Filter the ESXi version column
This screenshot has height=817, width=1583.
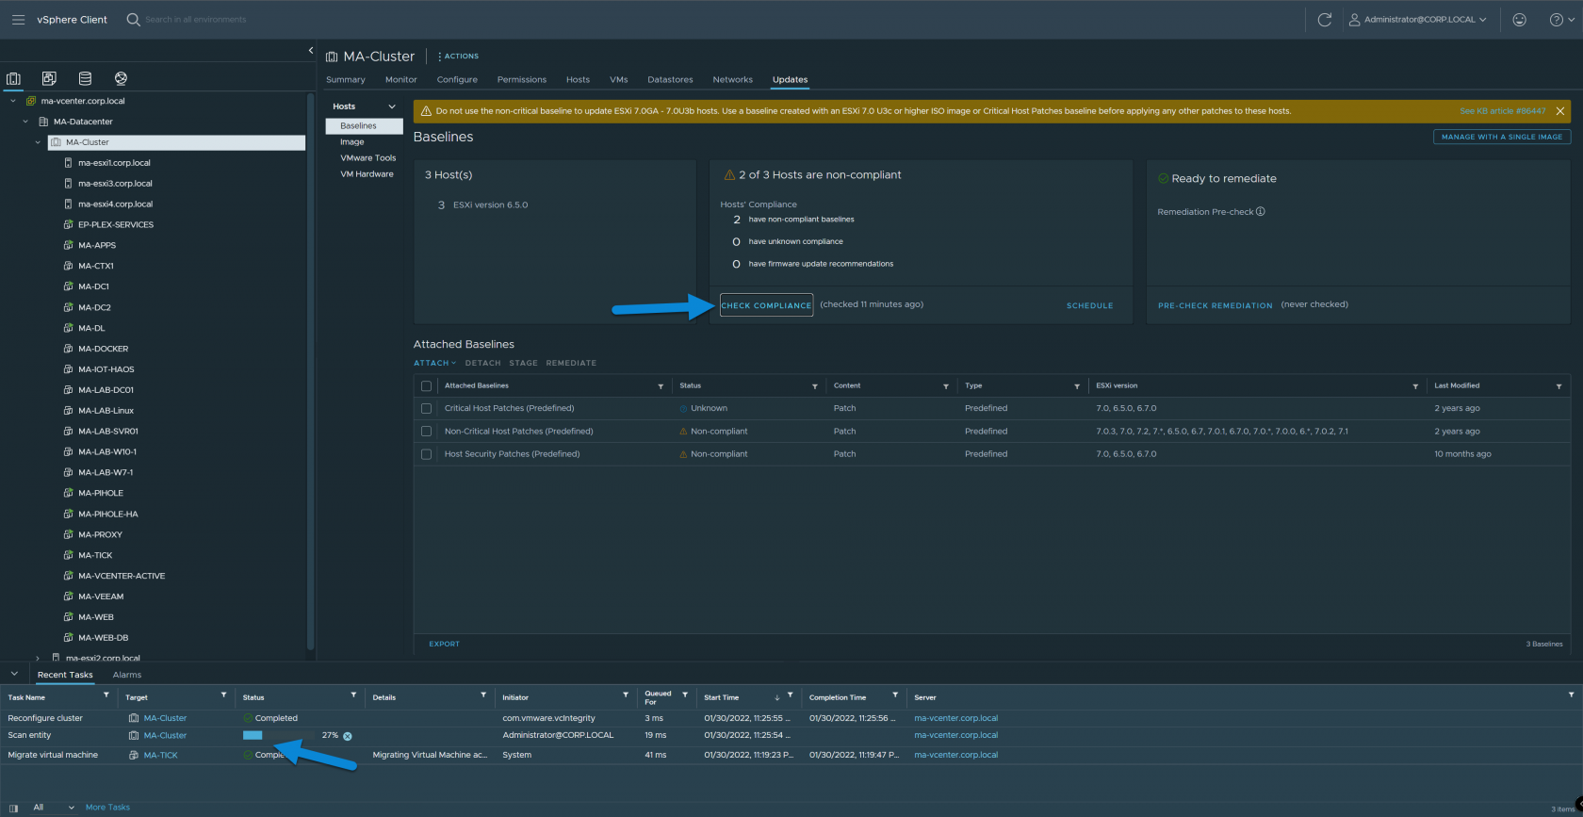1415,386
